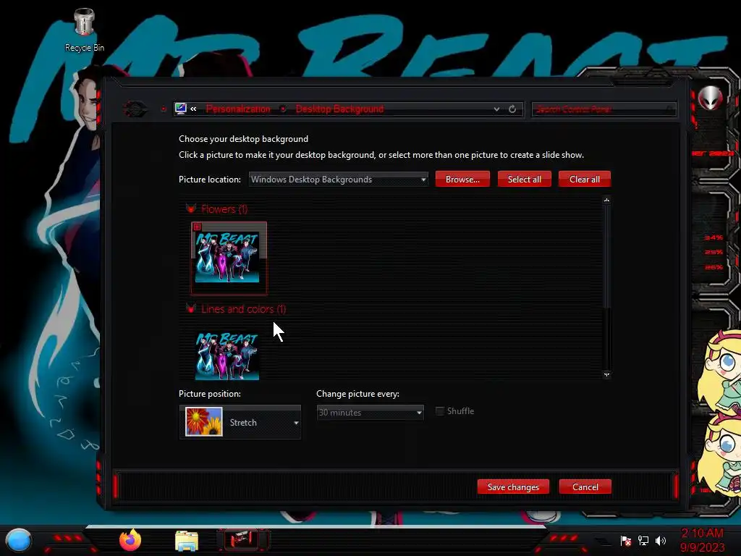Screen dimensions: 741x556
Task: Click the scroll up arrow of wallpaper list
Action: (607, 200)
